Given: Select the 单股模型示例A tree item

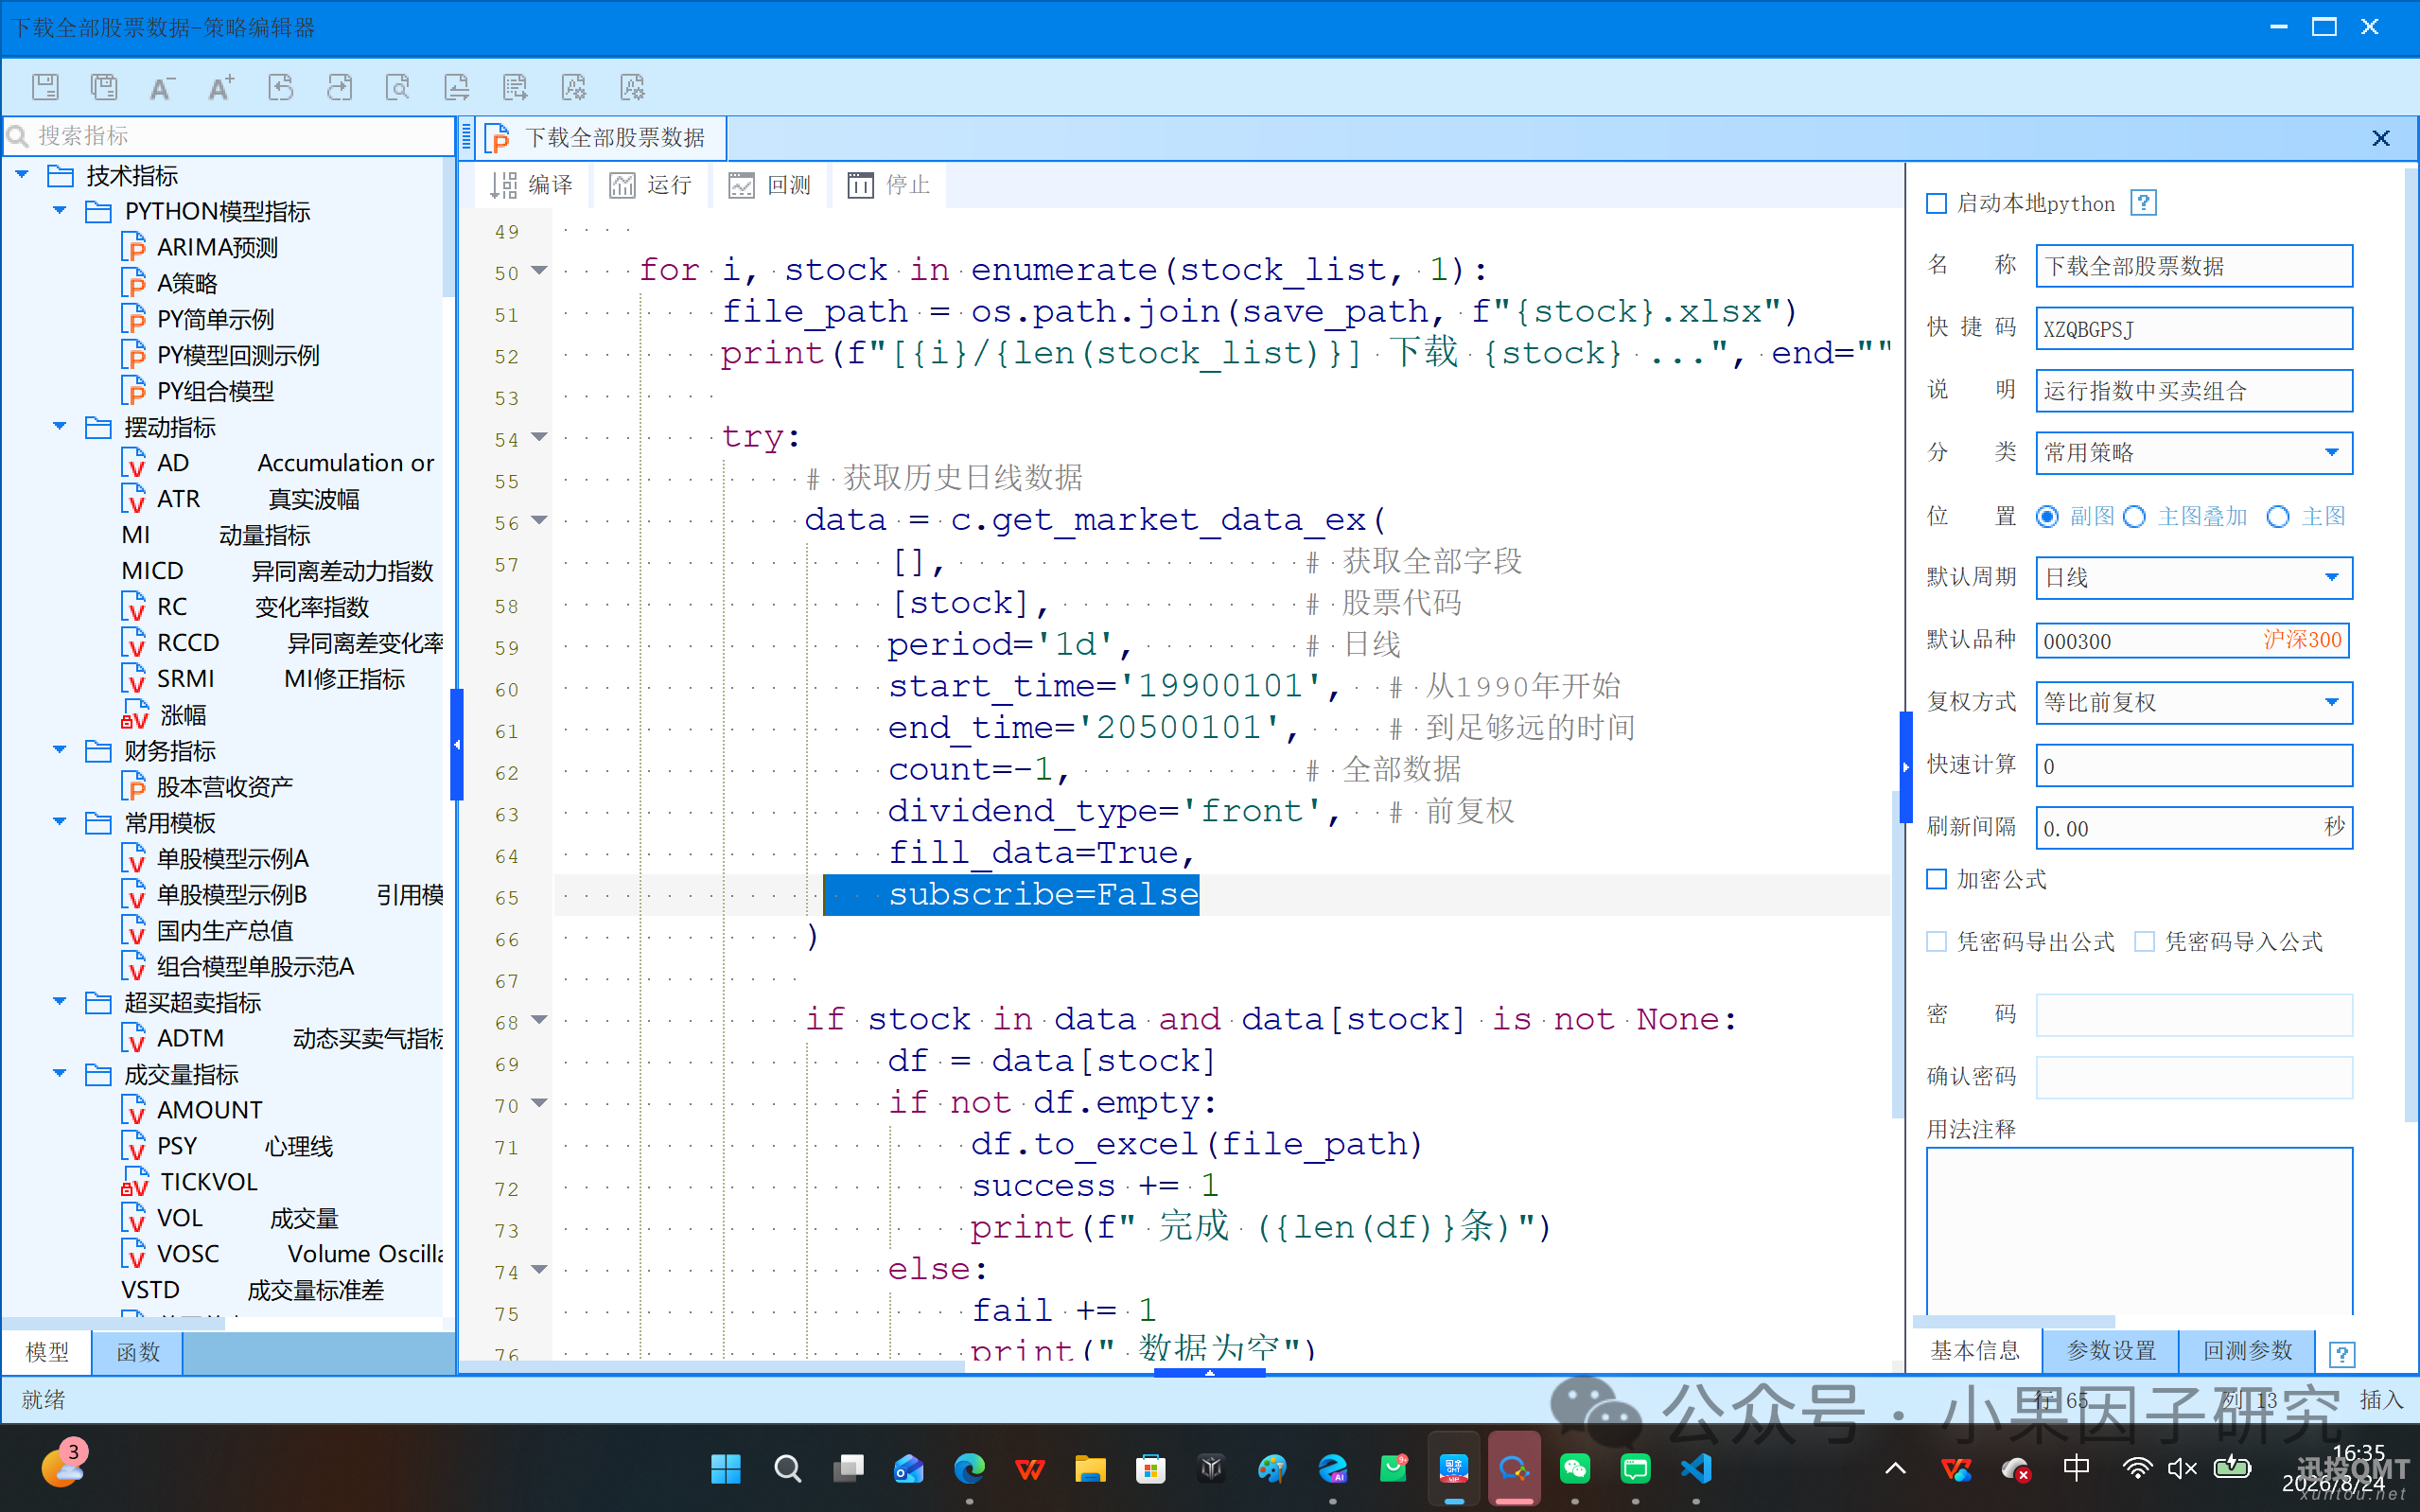Looking at the screenshot, I should point(215,858).
